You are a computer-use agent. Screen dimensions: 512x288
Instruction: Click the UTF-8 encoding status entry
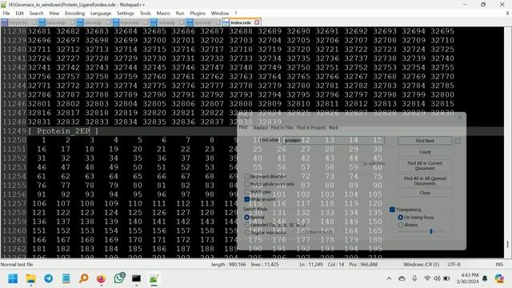click(454, 265)
